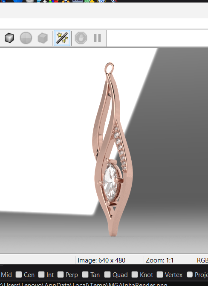208x286 pixels.
Task: Enable the Int object snap checkbox
Action: 41,274
